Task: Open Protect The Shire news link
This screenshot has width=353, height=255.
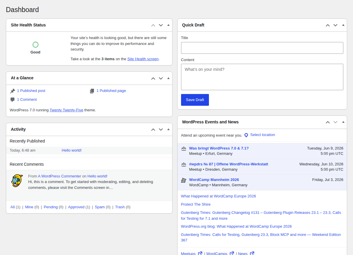Action: tap(196, 204)
